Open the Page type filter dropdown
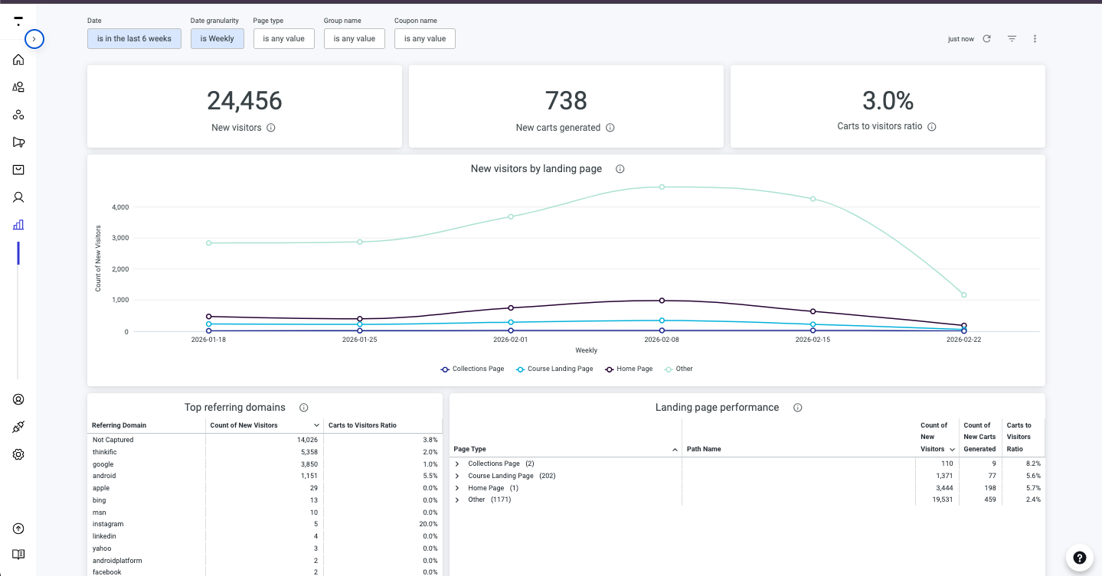1102x576 pixels. 283,38
